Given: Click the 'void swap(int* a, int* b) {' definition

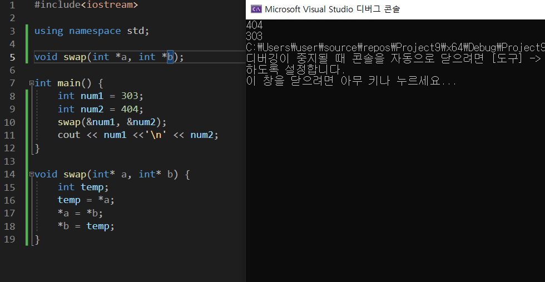Looking at the screenshot, I should pyautogui.click(x=112, y=174).
